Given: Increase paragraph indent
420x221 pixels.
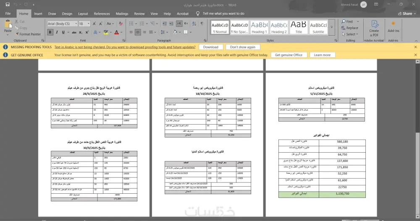Looking at the screenshot, I should click(x=171, y=24).
